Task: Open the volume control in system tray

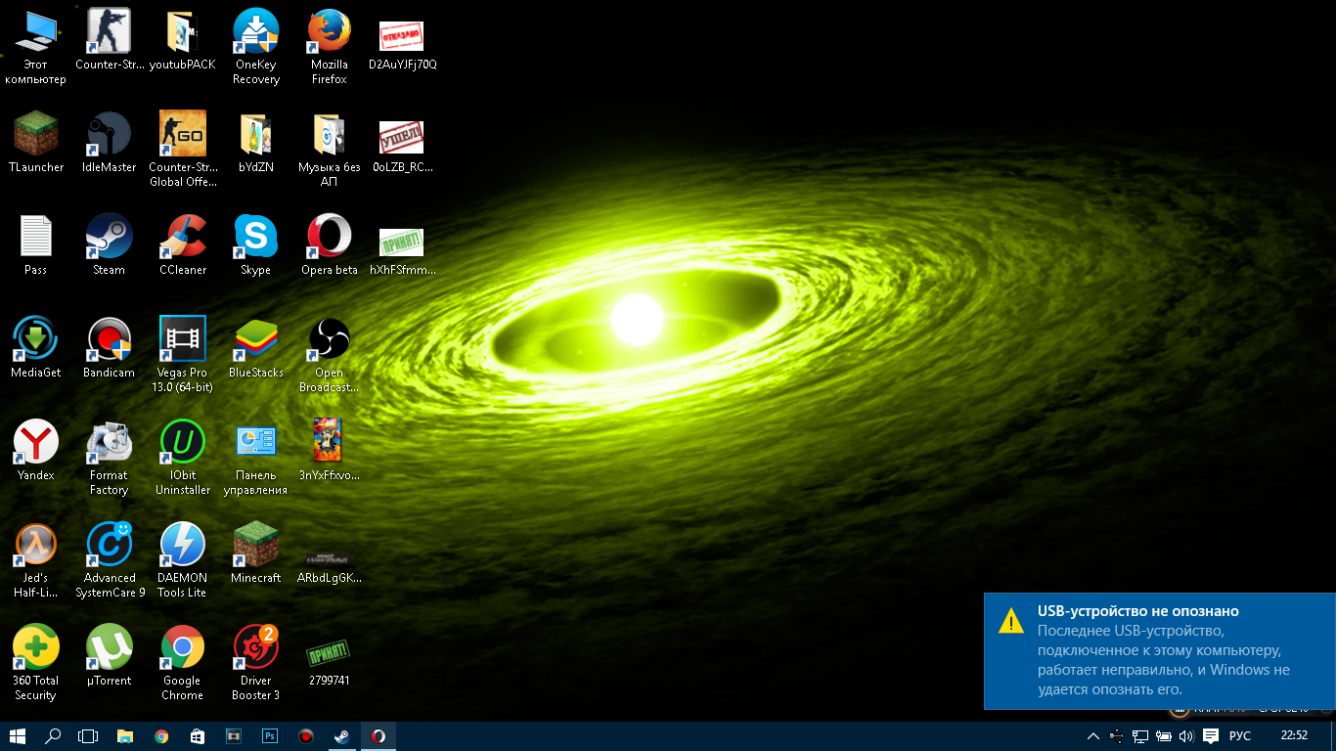Action: point(1186,736)
